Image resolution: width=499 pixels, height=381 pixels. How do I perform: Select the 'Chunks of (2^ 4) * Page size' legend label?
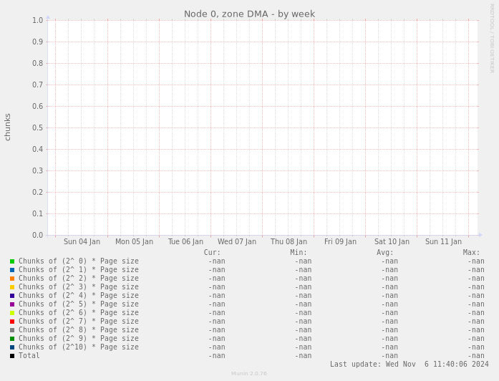click(x=79, y=296)
